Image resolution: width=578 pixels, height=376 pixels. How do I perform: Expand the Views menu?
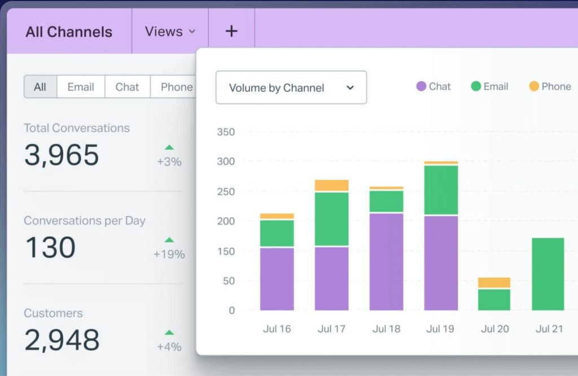(x=170, y=32)
